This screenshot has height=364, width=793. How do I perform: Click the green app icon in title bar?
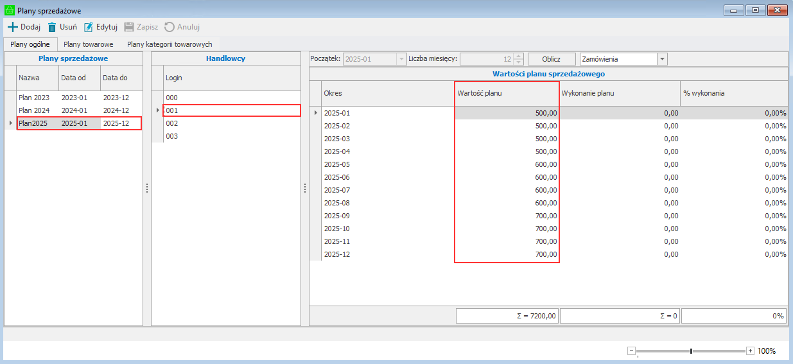9,10
